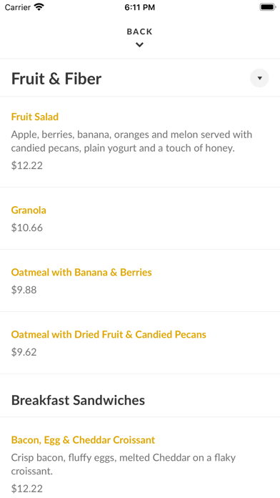This screenshot has height=498, width=280.
Task: Click the down chevron under BACK
Action: click(x=139, y=45)
